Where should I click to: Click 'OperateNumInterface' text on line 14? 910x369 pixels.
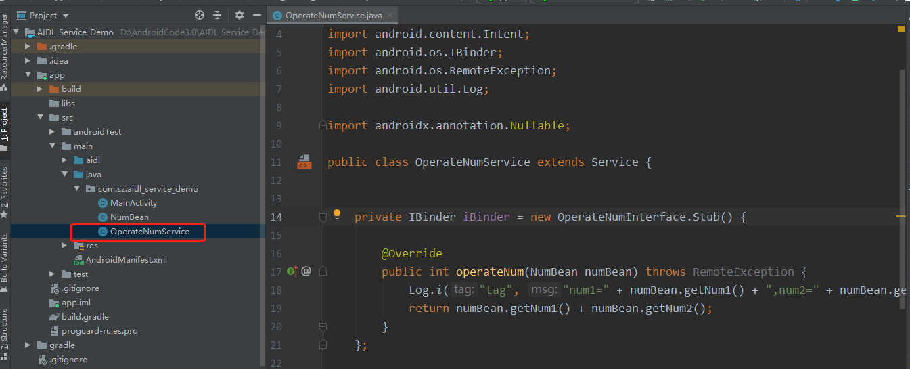[x=621, y=217]
